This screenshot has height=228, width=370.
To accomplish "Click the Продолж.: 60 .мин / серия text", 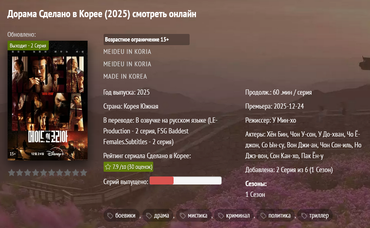I will [278, 92].
